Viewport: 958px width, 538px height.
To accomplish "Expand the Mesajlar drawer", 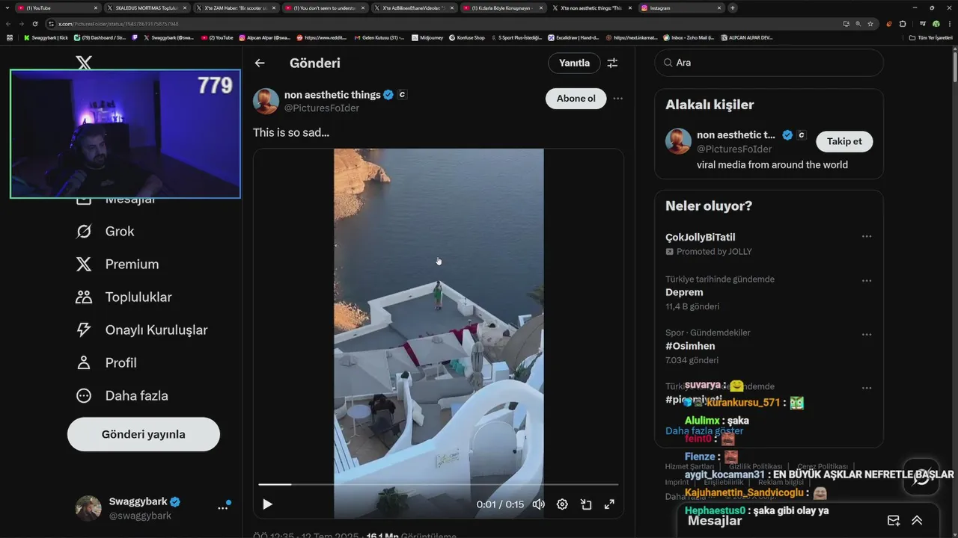I will pyautogui.click(x=917, y=521).
